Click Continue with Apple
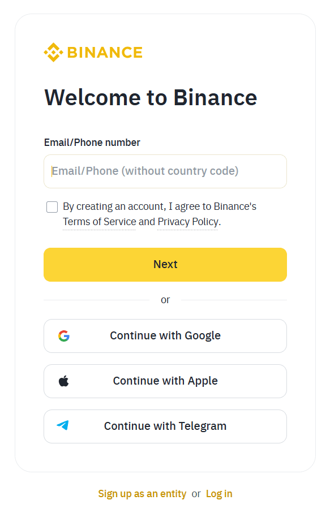This screenshot has width=330, height=513. coord(165,381)
